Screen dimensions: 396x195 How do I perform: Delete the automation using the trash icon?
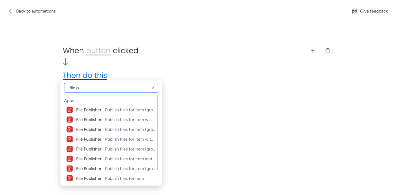pos(328,51)
